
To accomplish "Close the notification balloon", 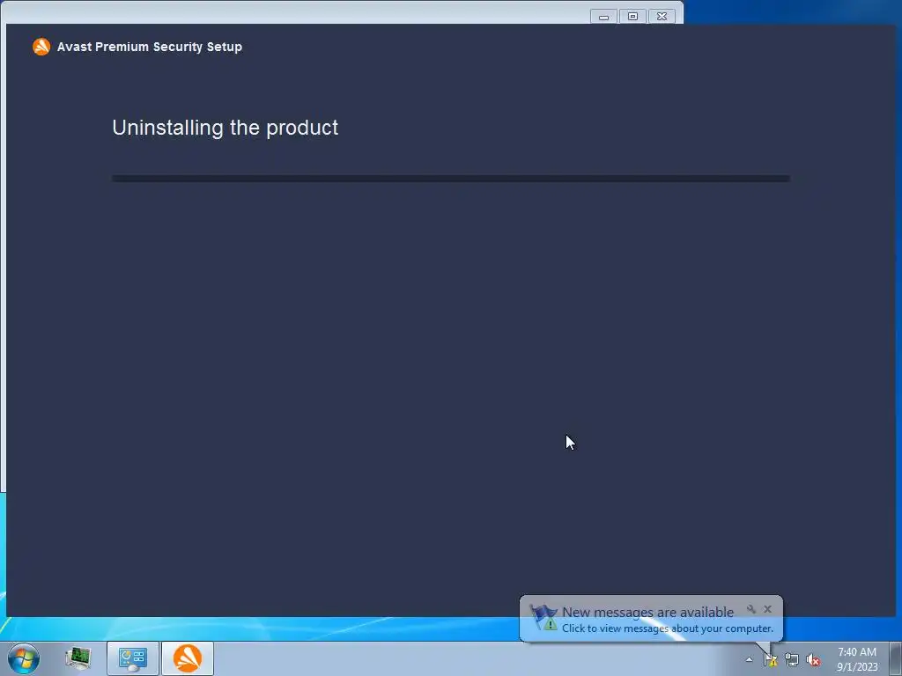I will tap(767, 609).
